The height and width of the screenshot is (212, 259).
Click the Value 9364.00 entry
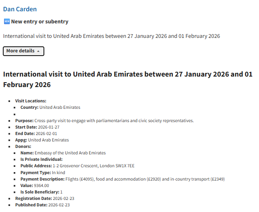35,185
